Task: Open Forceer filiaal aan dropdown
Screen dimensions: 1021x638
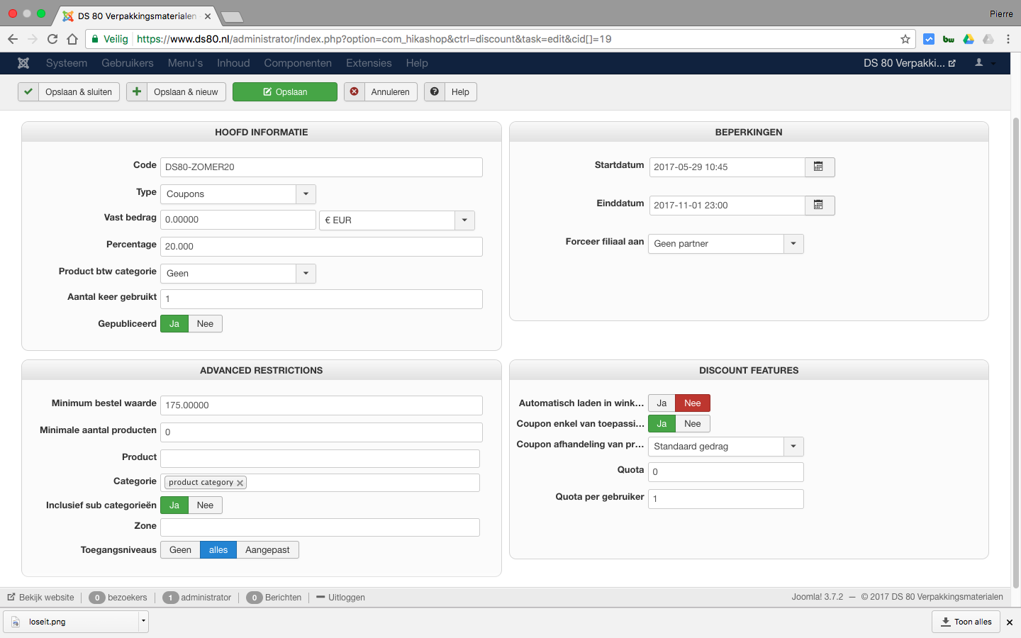Action: (726, 244)
